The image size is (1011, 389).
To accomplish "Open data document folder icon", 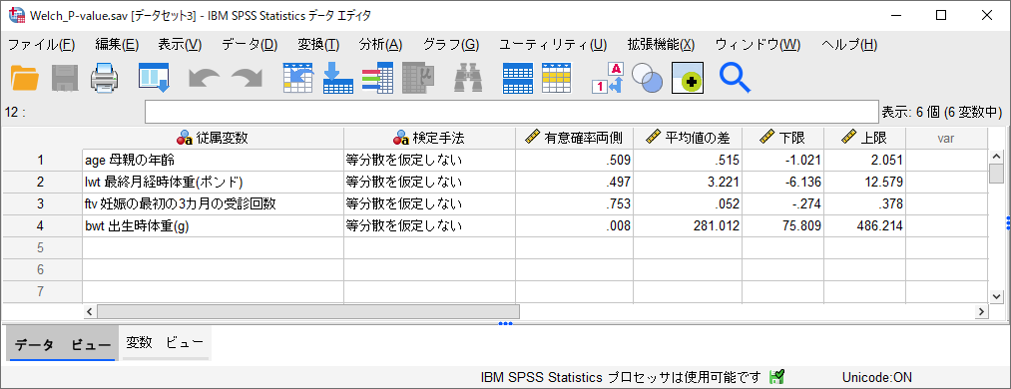I will click(x=25, y=78).
